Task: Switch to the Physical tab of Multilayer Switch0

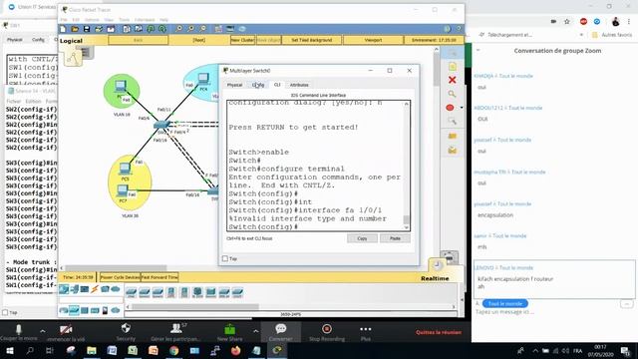Action: [234, 85]
